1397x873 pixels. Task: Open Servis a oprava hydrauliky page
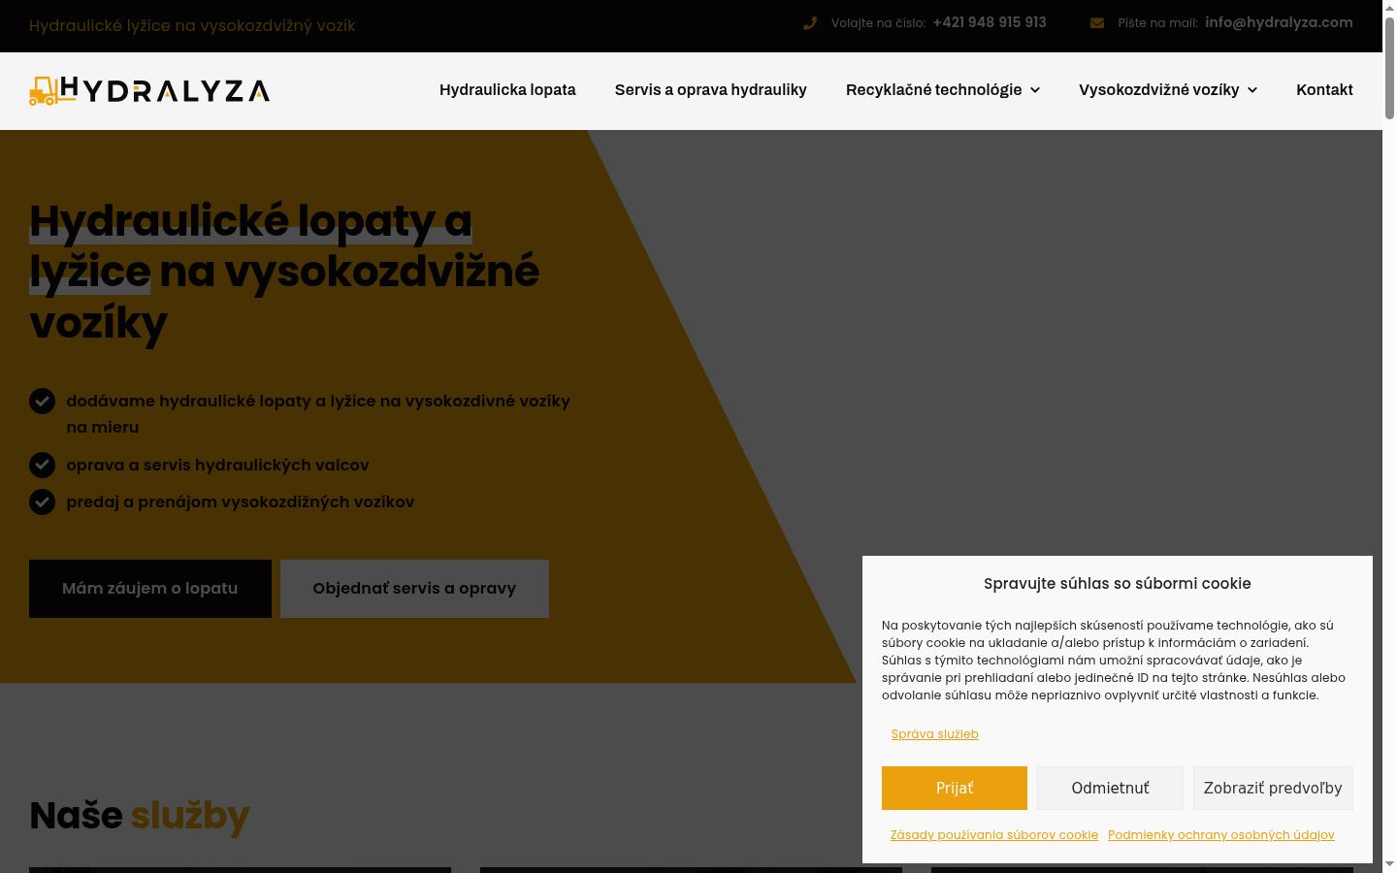(x=711, y=90)
